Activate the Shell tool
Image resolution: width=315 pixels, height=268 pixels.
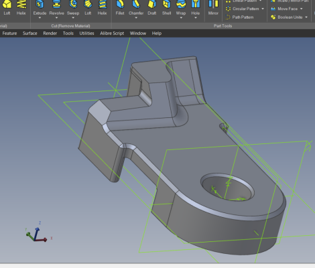pos(166,4)
